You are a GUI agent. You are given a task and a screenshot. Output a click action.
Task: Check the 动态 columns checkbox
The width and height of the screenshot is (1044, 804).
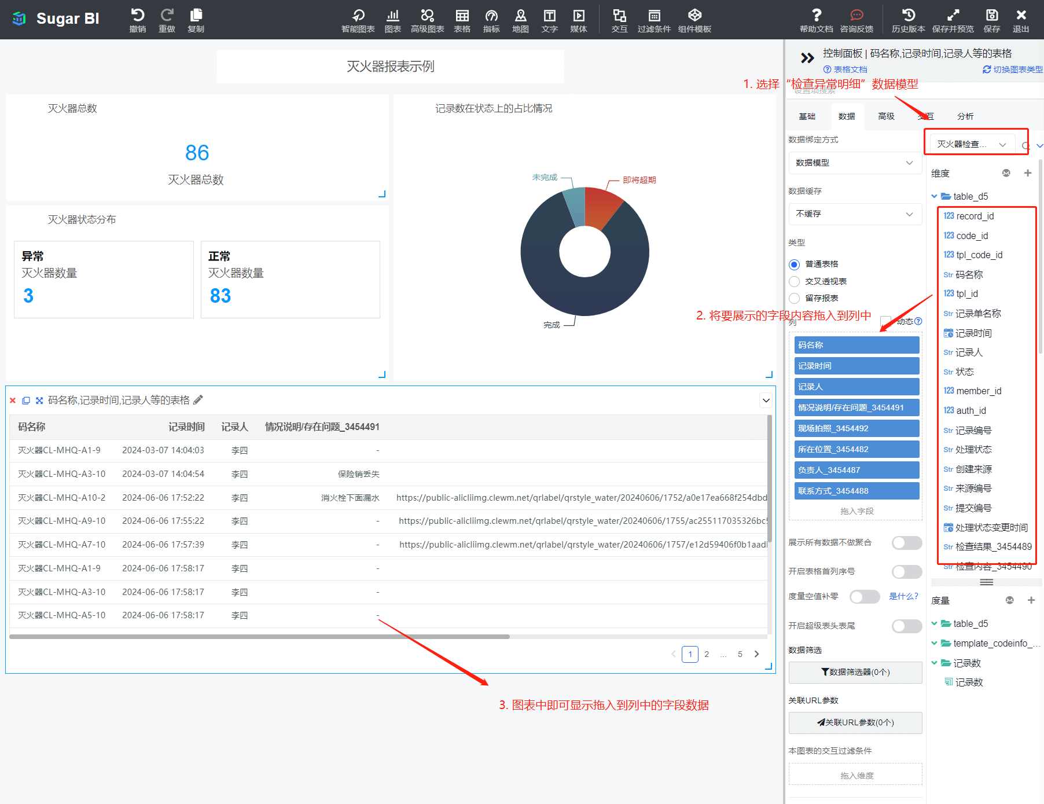tap(885, 321)
